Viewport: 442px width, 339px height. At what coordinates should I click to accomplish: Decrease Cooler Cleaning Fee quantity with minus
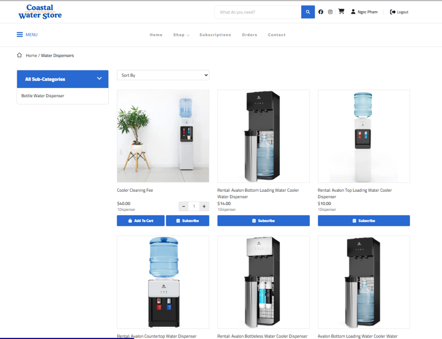pos(183,206)
